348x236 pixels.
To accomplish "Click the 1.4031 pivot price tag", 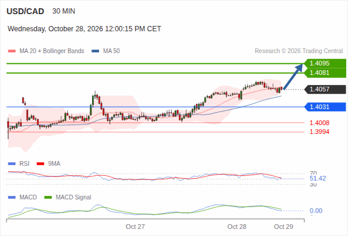I will tap(325, 107).
